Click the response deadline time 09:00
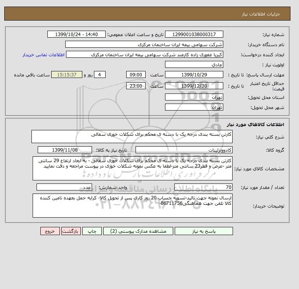This screenshot has height=289, width=299. coord(136,75)
